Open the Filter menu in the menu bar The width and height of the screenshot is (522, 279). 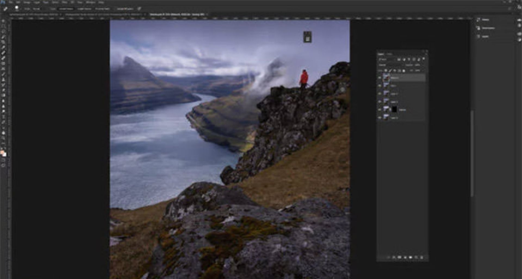(64, 2)
